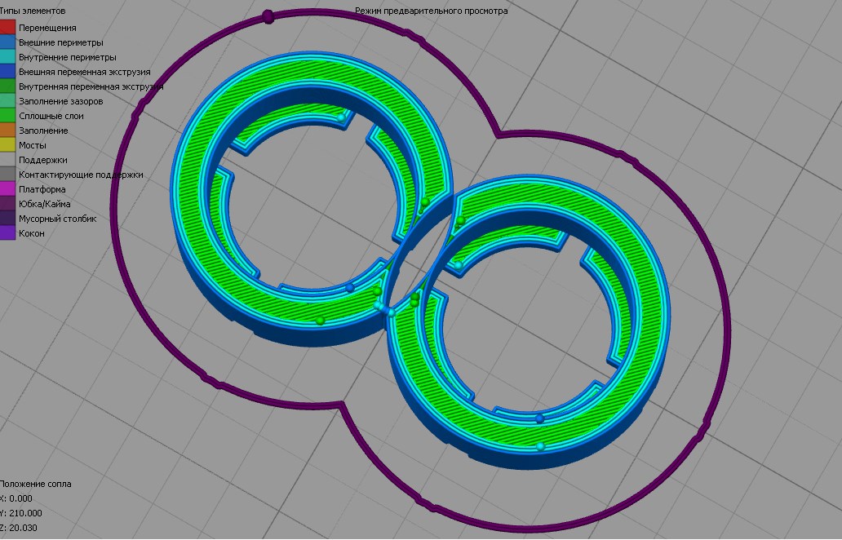Toggle visibility of Поддержки elements
The image size is (842, 540).
click(x=8, y=157)
